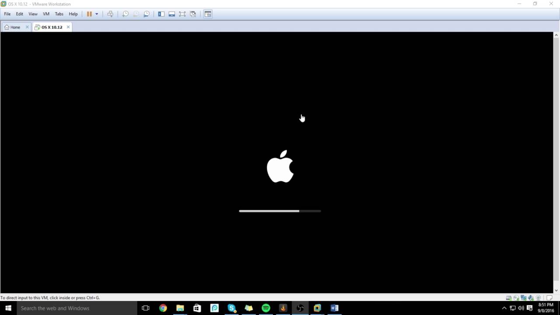Viewport: 560px width, 315px height.
Task: Open the snapshot manager icon
Action: tap(146, 14)
